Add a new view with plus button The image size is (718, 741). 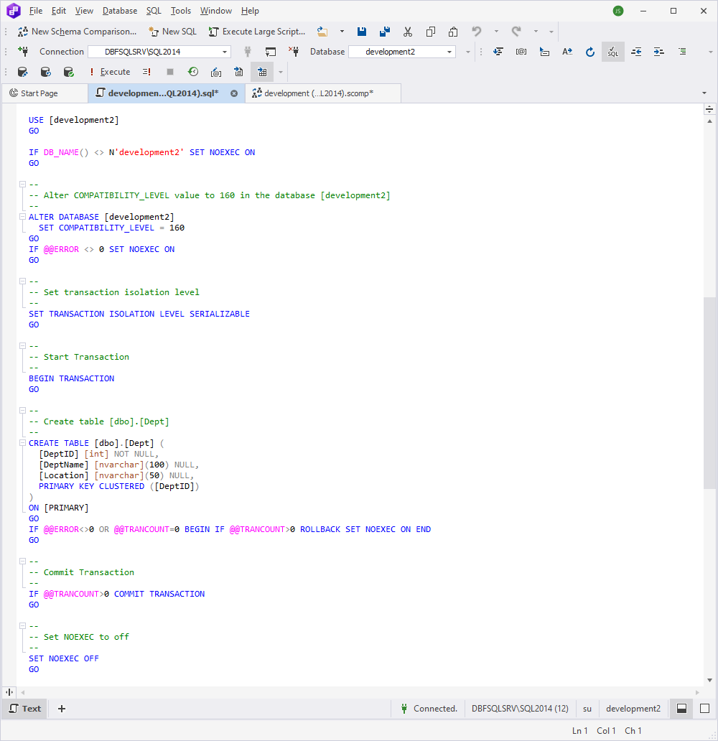(62, 709)
